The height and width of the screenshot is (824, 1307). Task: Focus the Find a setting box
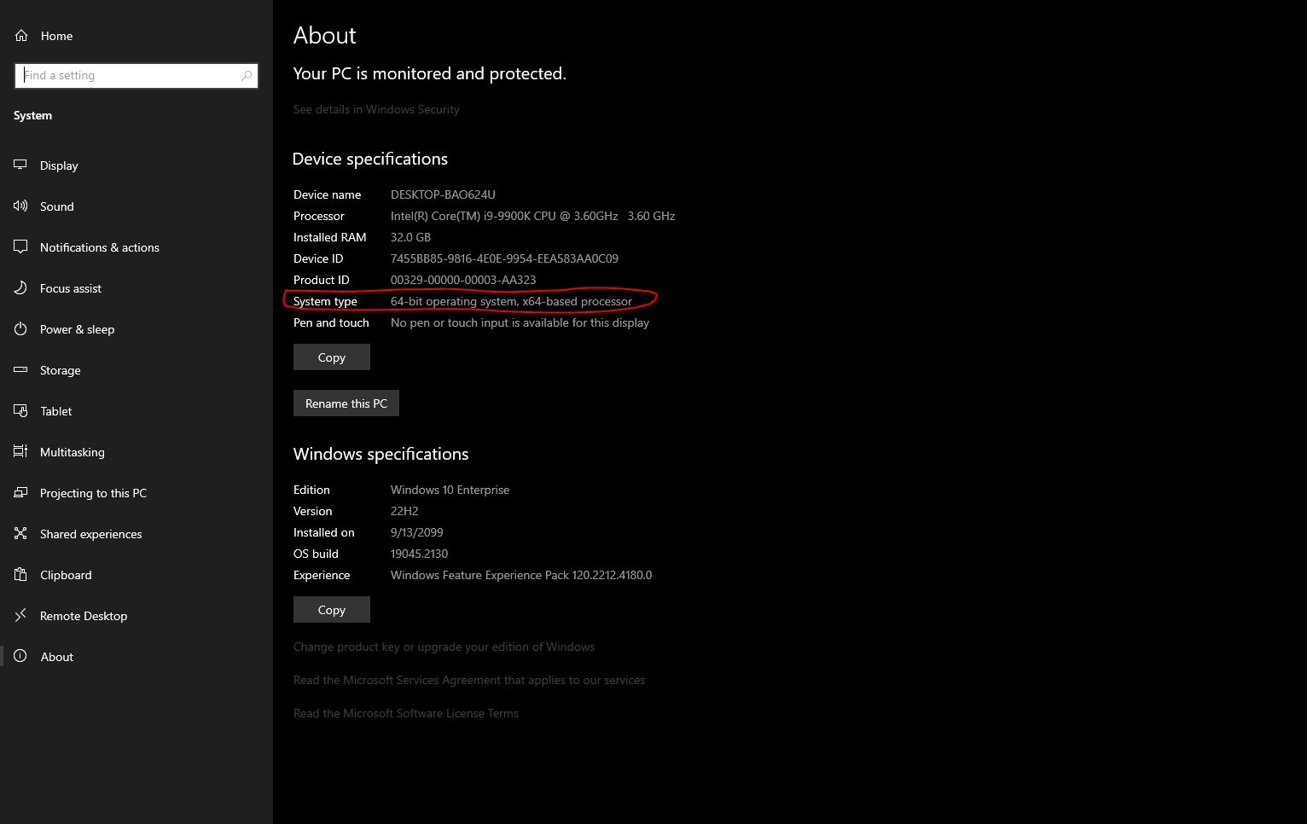[x=137, y=75]
